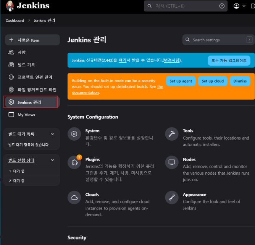The width and height of the screenshot is (255, 245).
Task: Open My Views sidebar entry
Action: pyautogui.click(x=32, y=115)
